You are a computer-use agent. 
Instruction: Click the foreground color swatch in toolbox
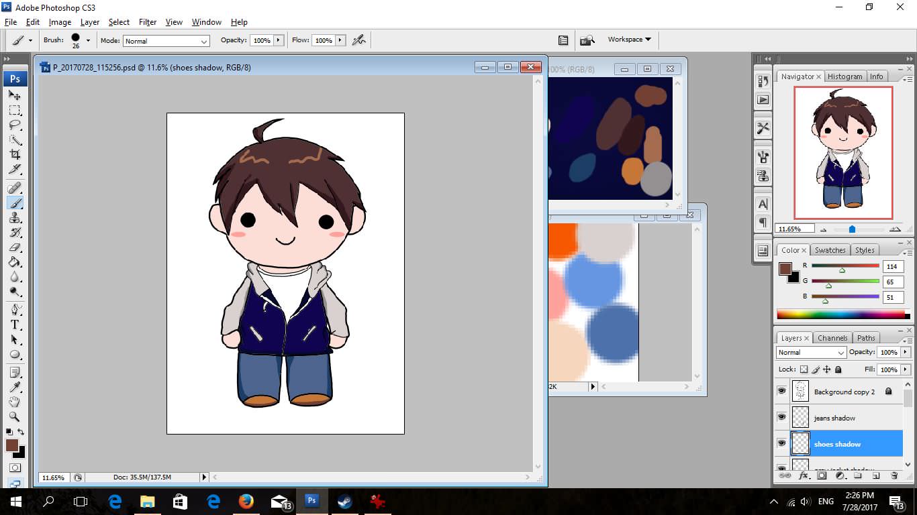12,445
